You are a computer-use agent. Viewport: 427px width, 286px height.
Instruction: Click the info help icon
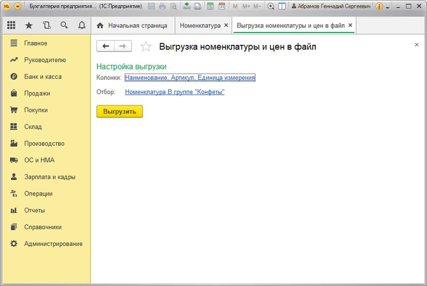380,6
